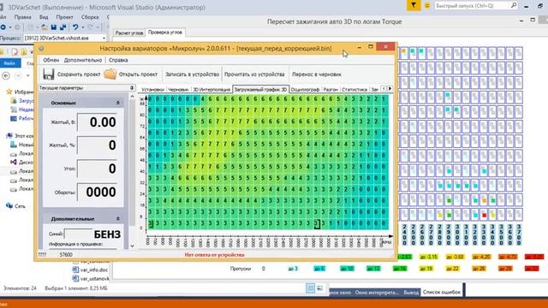This screenshot has height=308, width=548.
Task: Select the Расчет углов tab
Action: click(x=129, y=33)
